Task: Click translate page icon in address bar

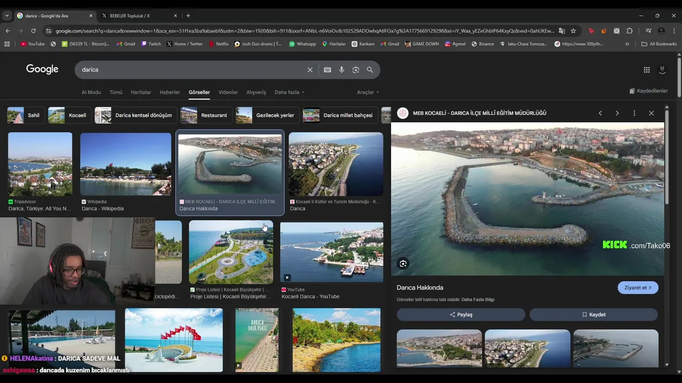Action: 562,31
